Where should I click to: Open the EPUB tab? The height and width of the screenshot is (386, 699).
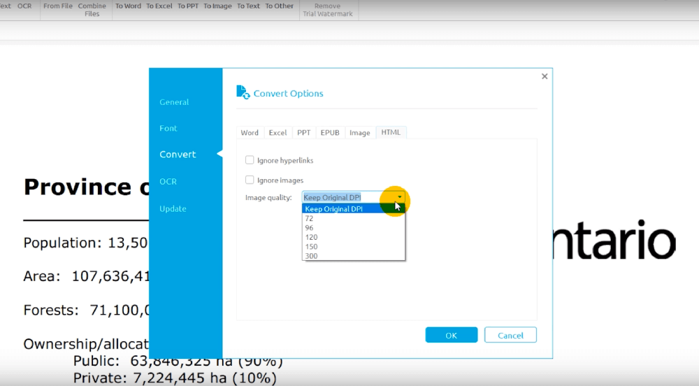tap(330, 132)
